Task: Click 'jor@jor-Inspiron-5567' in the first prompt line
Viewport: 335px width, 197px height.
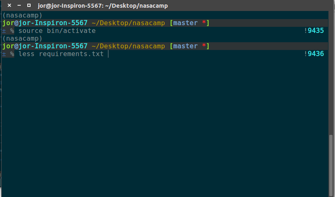Action: (45, 23)
